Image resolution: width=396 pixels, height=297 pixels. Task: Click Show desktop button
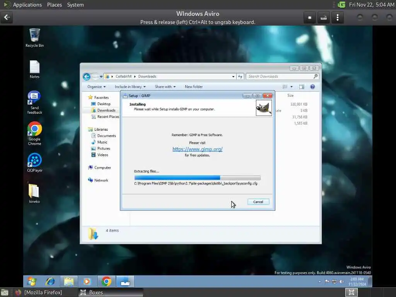[370, 282]
